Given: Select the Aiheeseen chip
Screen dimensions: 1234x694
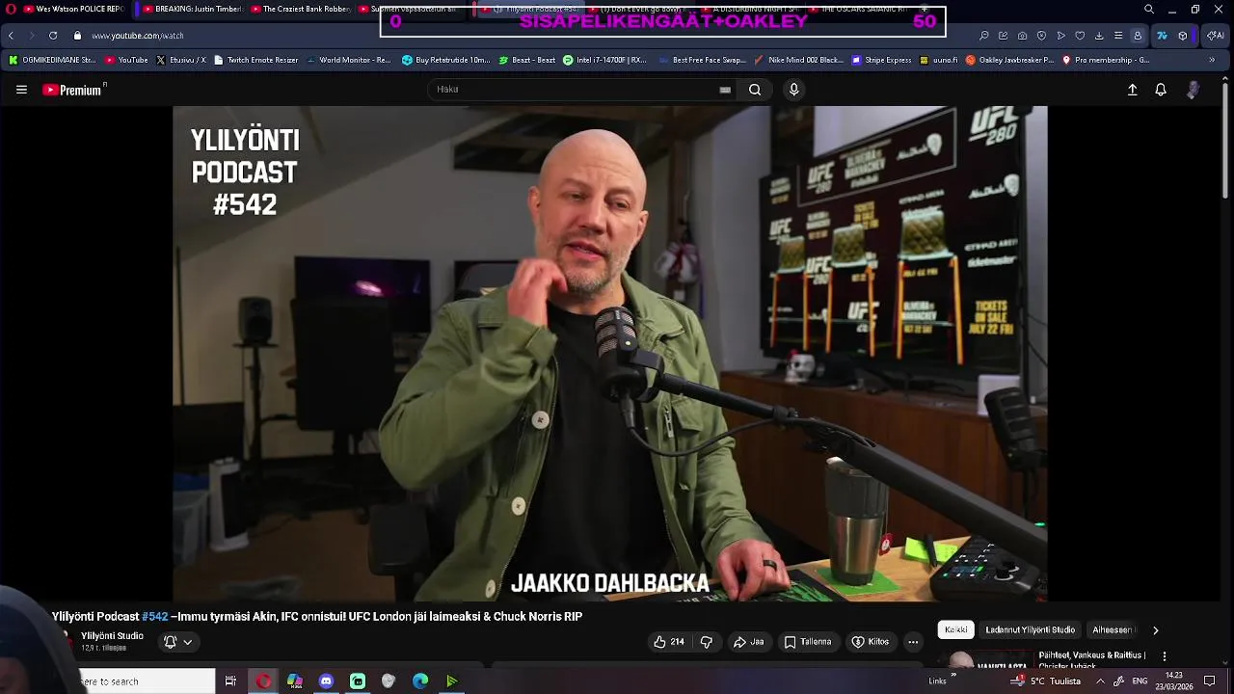Looking at the screenshot, I should (x=1113, y=629).
